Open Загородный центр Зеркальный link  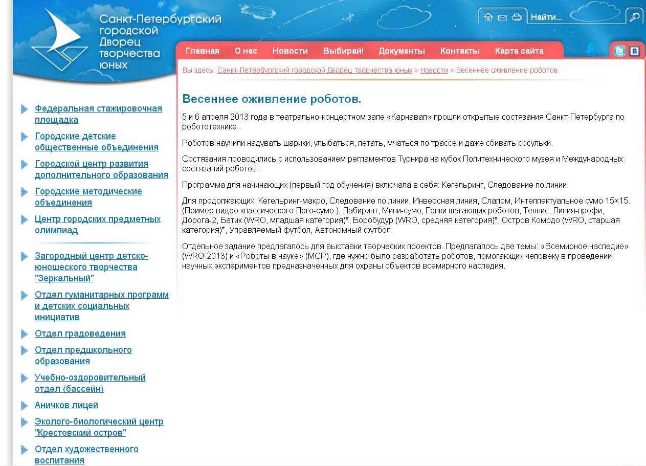pos(92,267)
